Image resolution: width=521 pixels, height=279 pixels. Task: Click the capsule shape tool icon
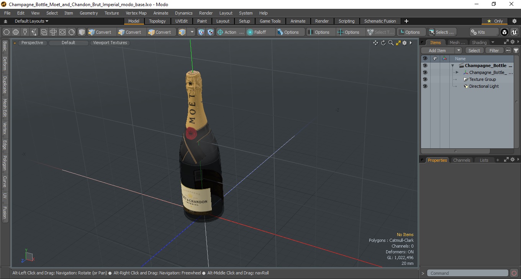tap(44, 32)
